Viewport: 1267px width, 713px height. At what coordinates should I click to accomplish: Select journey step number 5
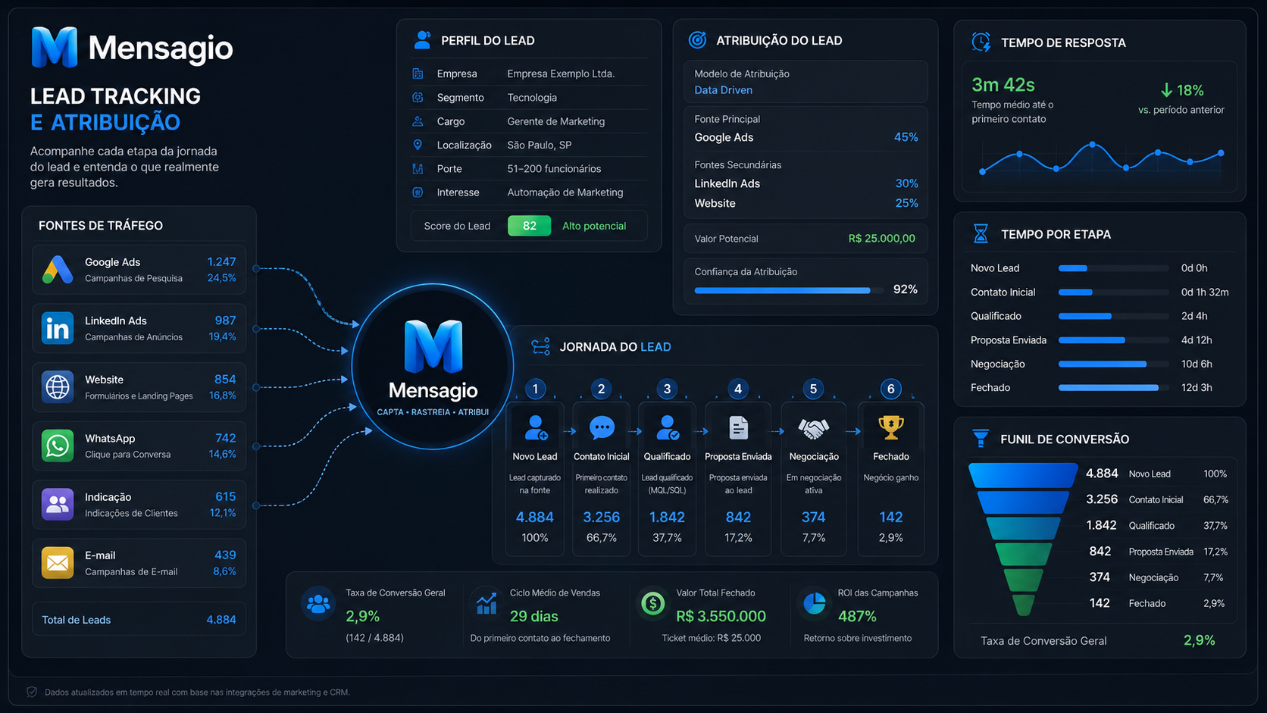click(x=813, y=389)
